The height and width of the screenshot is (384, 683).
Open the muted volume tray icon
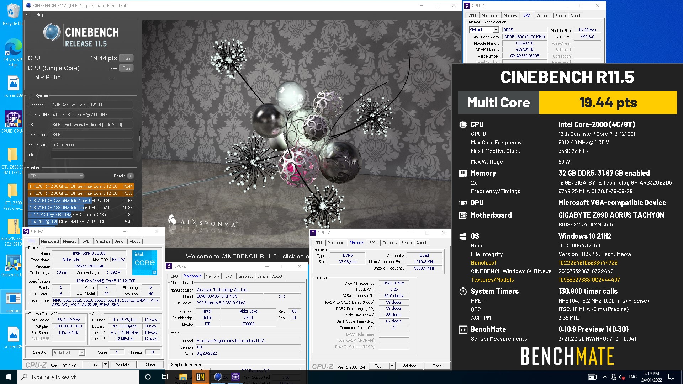622,377
